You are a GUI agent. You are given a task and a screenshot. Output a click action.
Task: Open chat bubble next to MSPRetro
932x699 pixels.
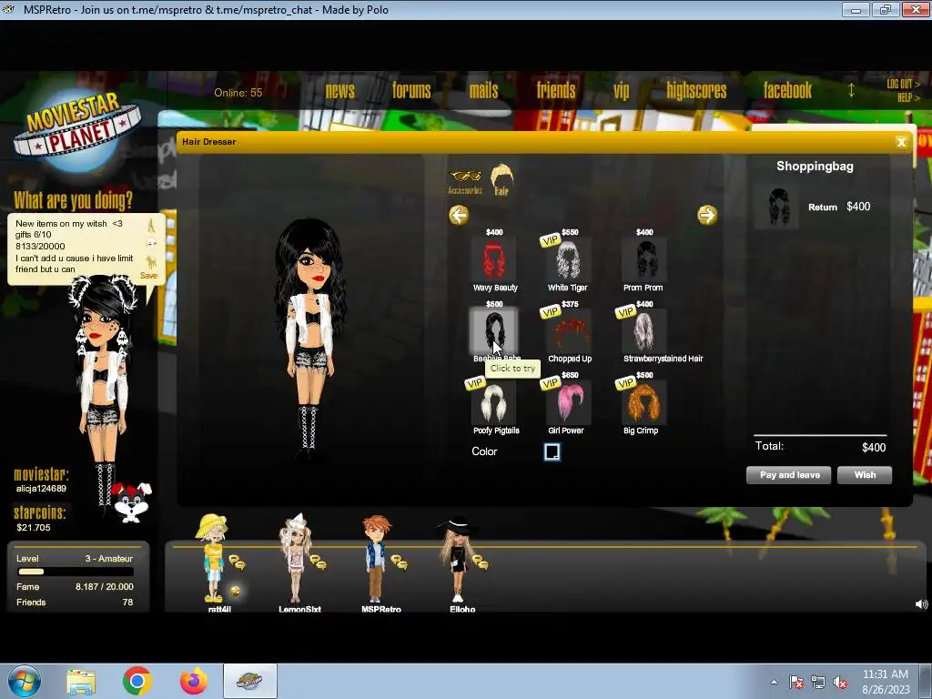coord(400,562)
